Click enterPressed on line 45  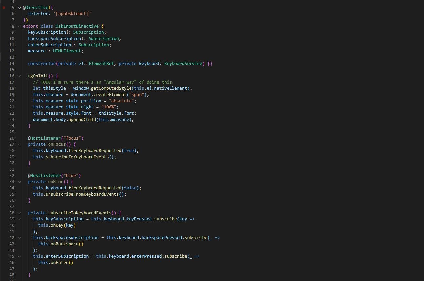coord(147,256)
